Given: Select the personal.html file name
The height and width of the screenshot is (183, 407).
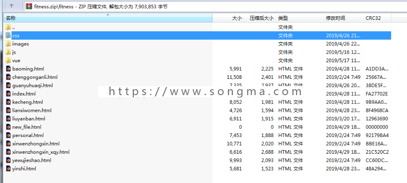Looking at the screenshot, I should [28, 135].
